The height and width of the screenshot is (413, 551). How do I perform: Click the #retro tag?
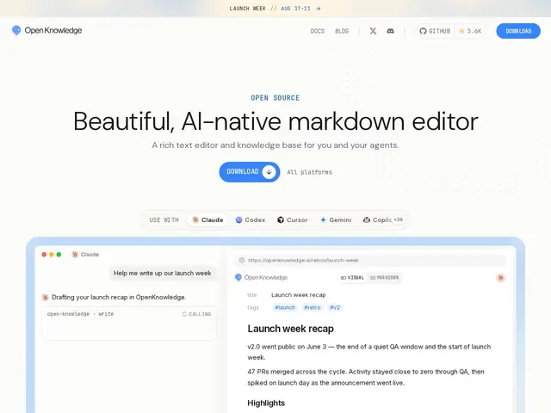312,308
